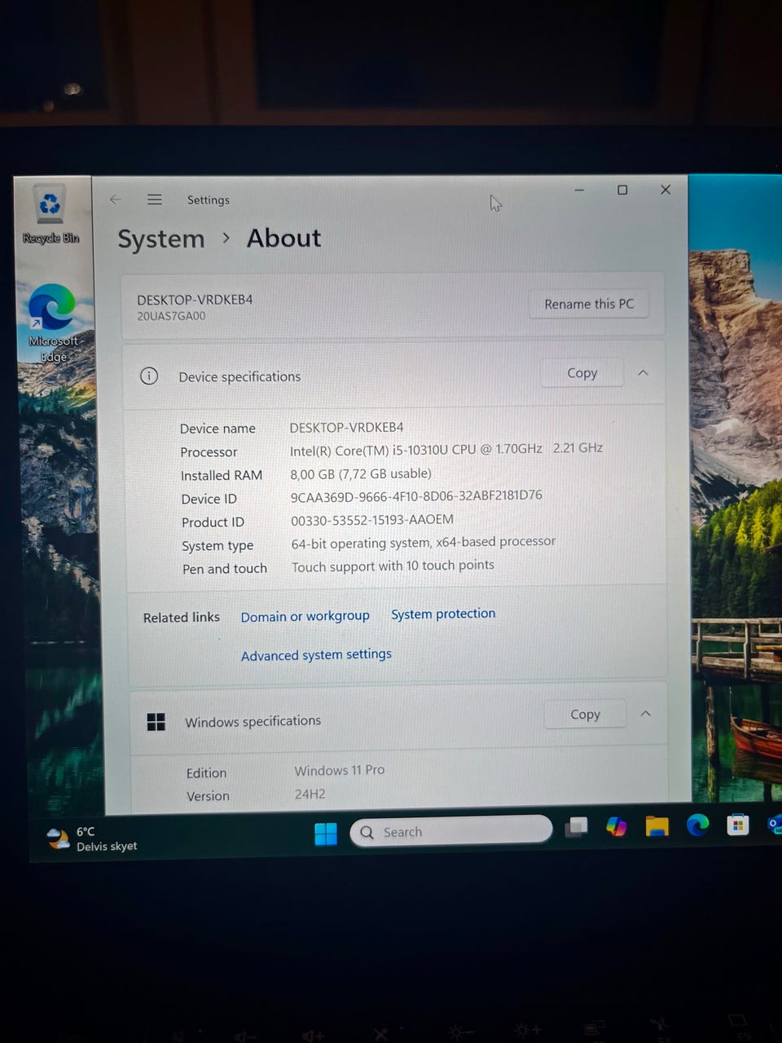Image resolution: width=782 pixels, height=1043 pixels.
Task: Click the Rename this PC button
Action: click(588, 304)
